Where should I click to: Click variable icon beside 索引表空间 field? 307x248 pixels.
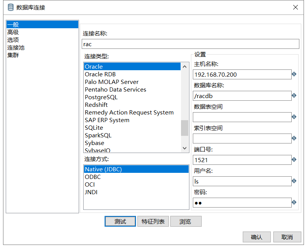pos(294,138)
